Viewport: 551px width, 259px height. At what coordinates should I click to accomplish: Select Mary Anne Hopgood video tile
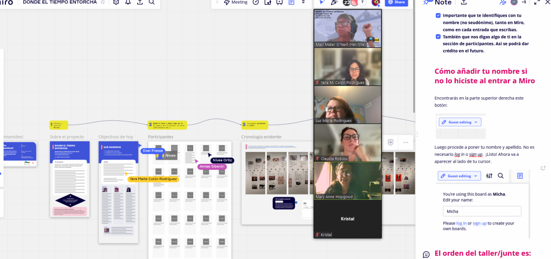347,181
